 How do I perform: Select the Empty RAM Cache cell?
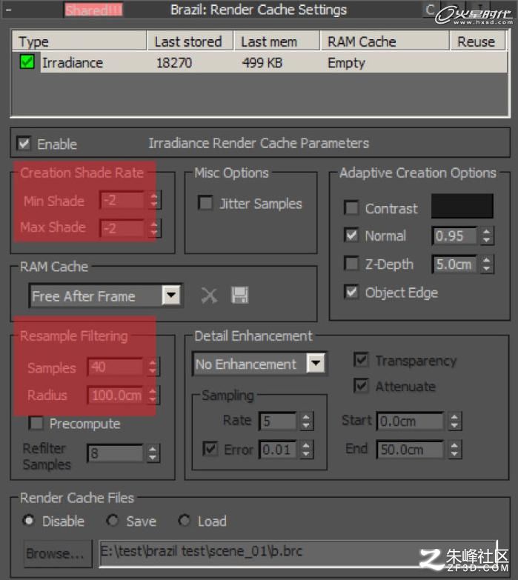coord(346,63)
